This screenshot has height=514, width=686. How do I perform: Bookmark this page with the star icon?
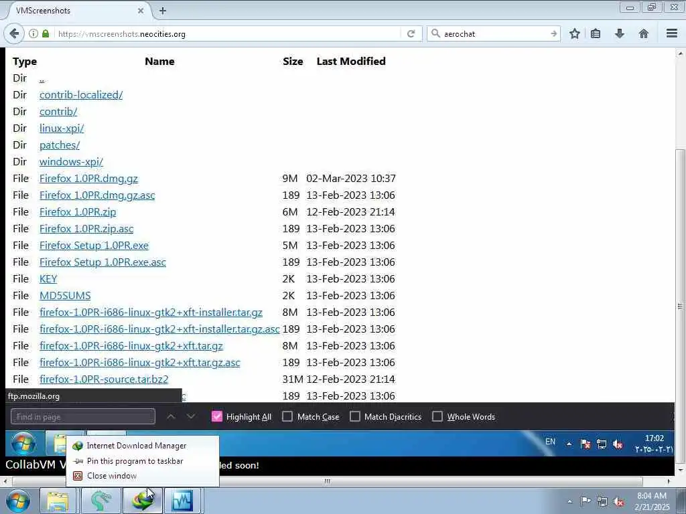pos(574,33)
